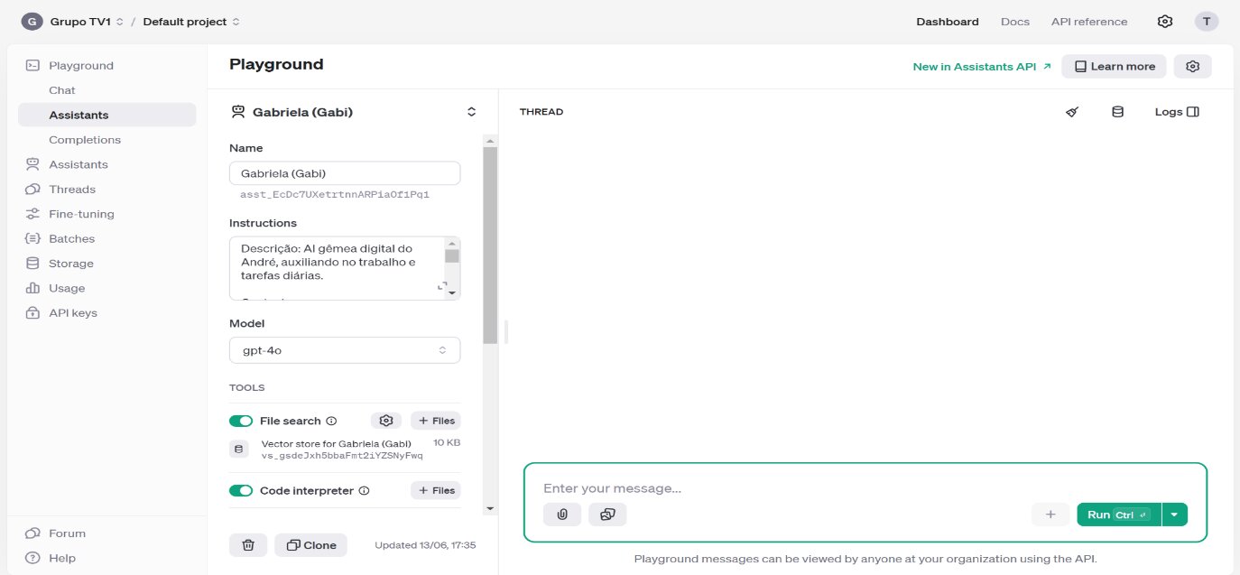The height and width of the screenshot is (575, 1240).
Task: Click the Instructions box scrollbar thumb
Action: tap(452, 255)
